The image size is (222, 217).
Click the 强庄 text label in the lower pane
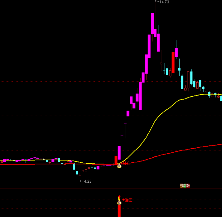pyautogui.click(x=129, y=200)
